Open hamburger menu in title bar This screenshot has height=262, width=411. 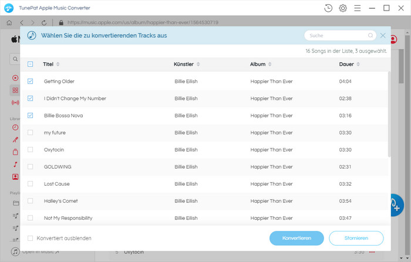[x=357, y=8]
